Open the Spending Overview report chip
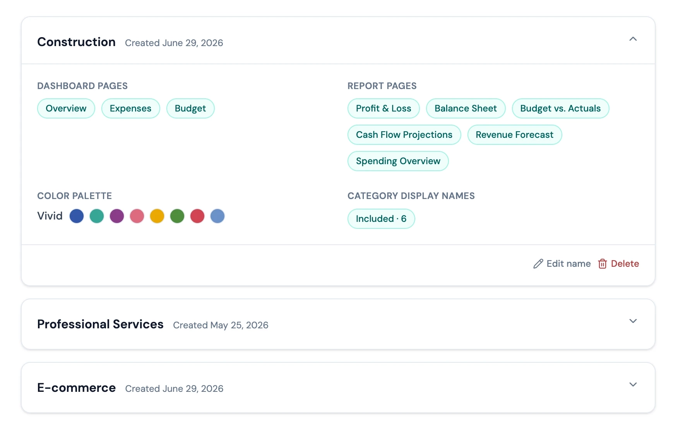Image resolution: width=678 pixels, height=429 pixels. tap(398, 161)
